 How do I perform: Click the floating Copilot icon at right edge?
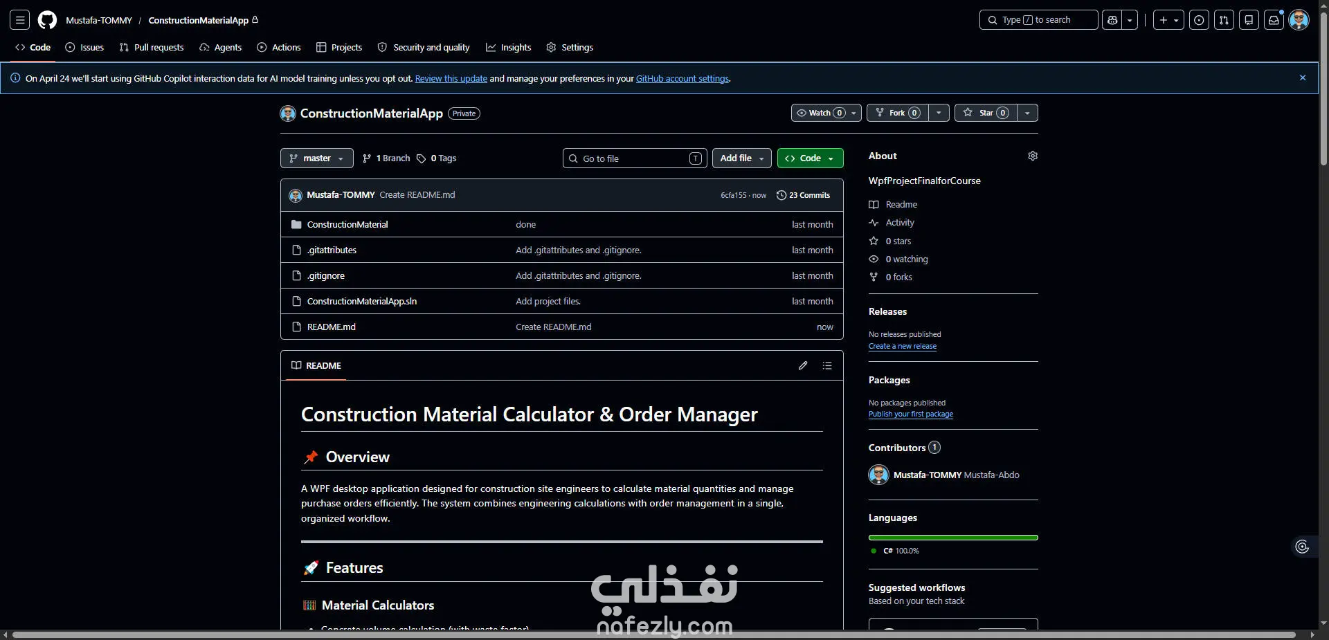(x=1302, y=547)
